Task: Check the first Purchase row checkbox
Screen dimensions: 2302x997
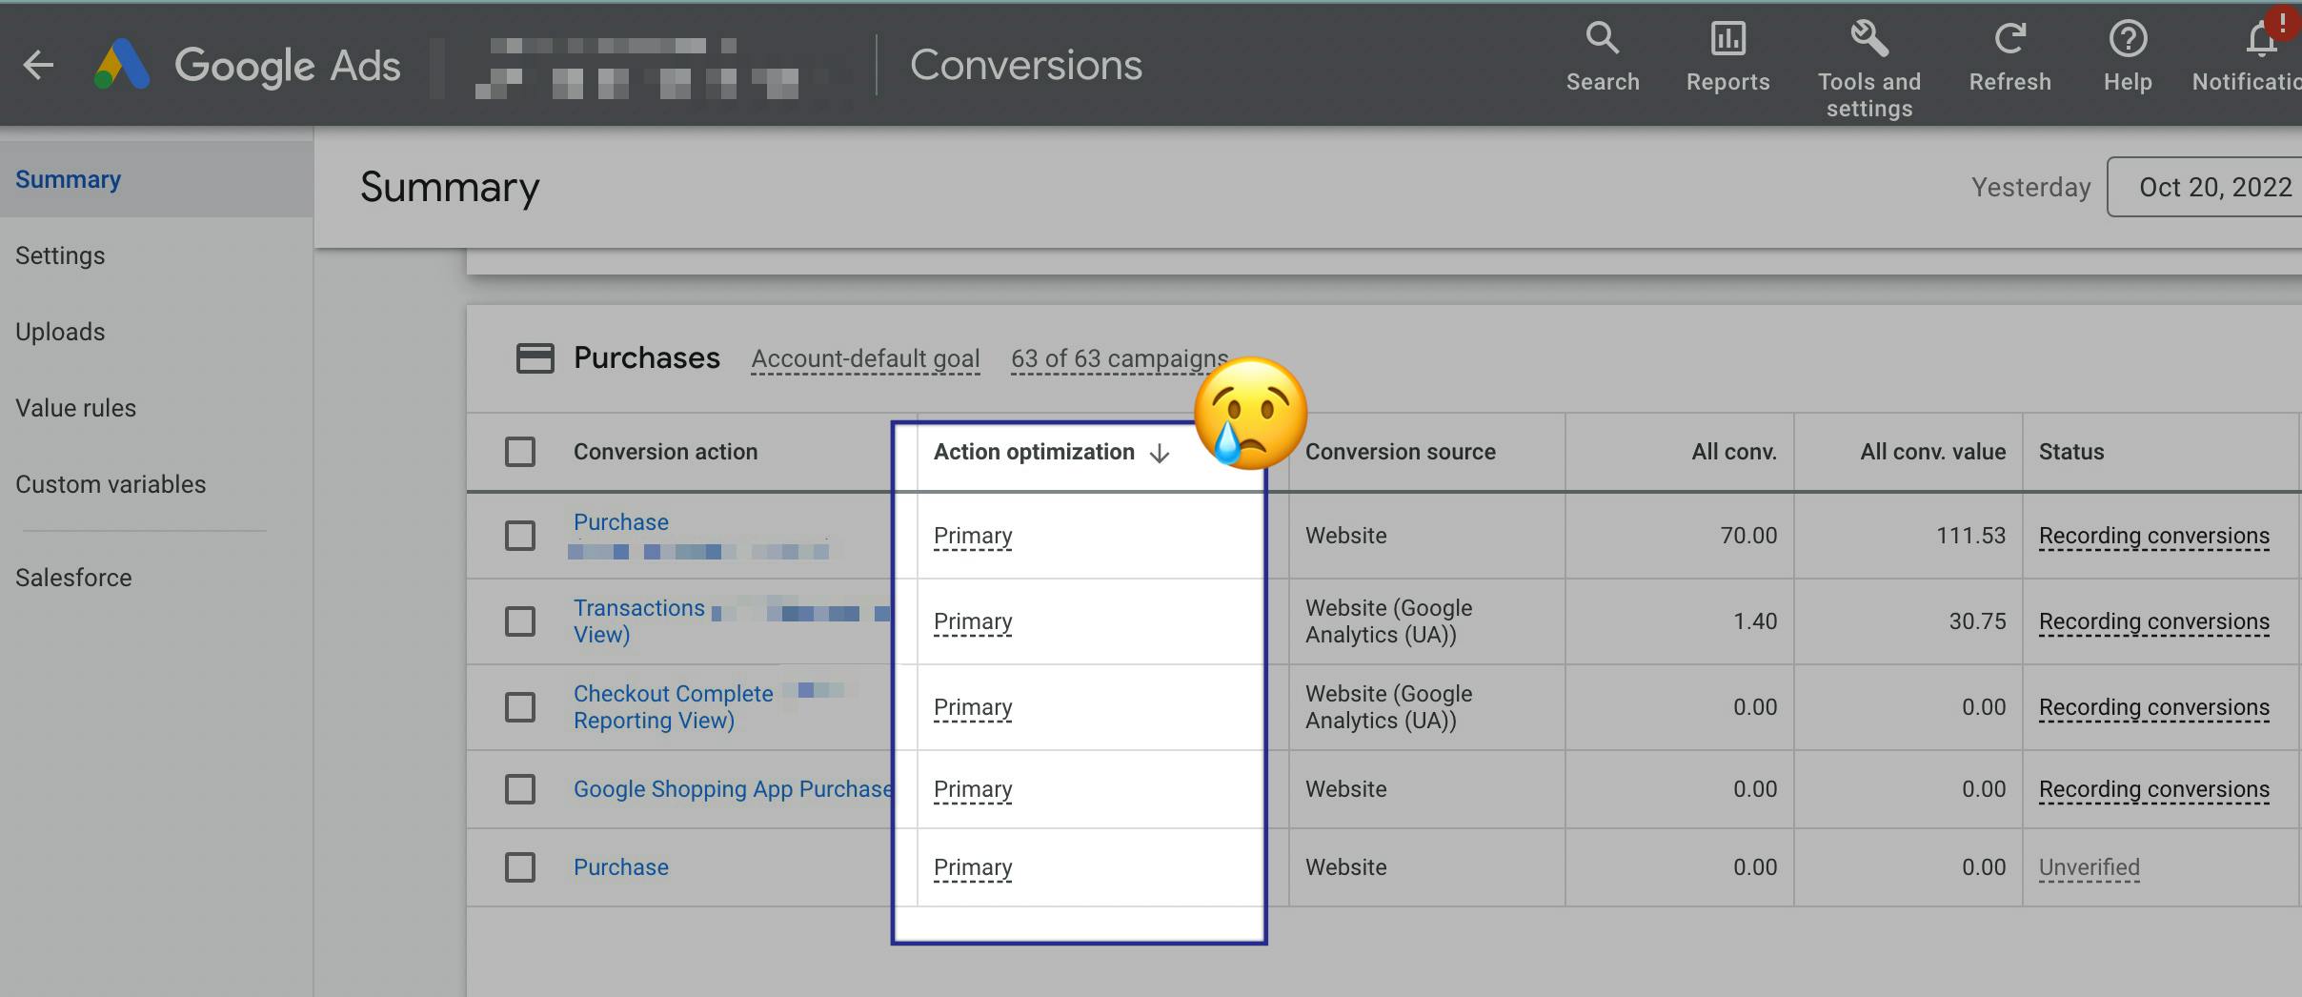Action: (520, 536)
